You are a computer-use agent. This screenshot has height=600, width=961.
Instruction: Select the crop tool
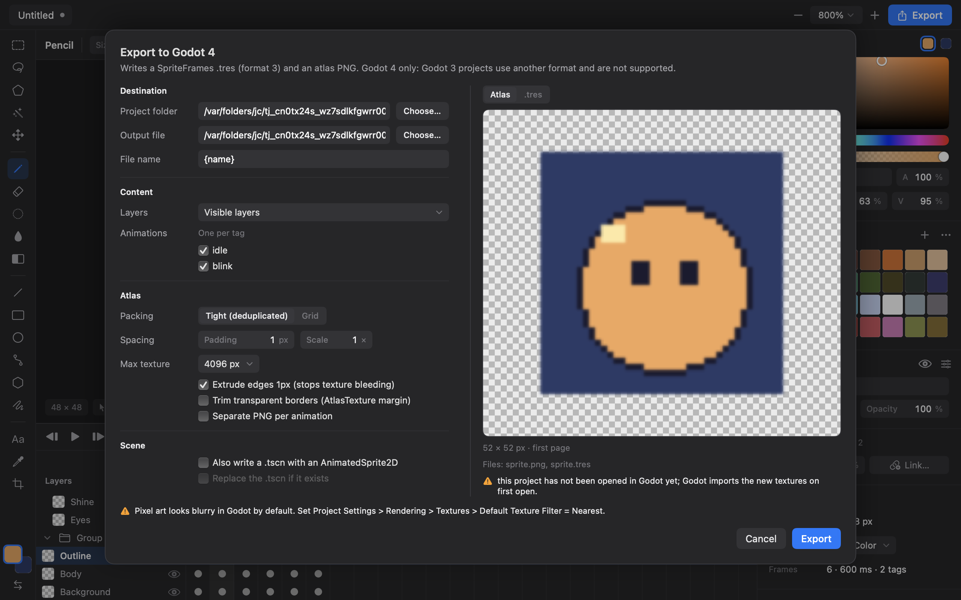(18, 484)
